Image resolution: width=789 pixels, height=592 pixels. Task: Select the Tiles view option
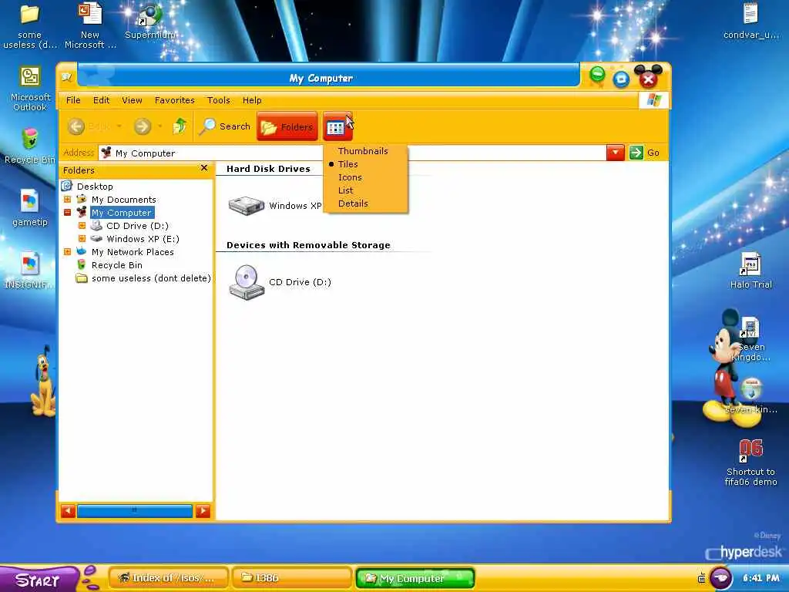[x=347, y=164]
